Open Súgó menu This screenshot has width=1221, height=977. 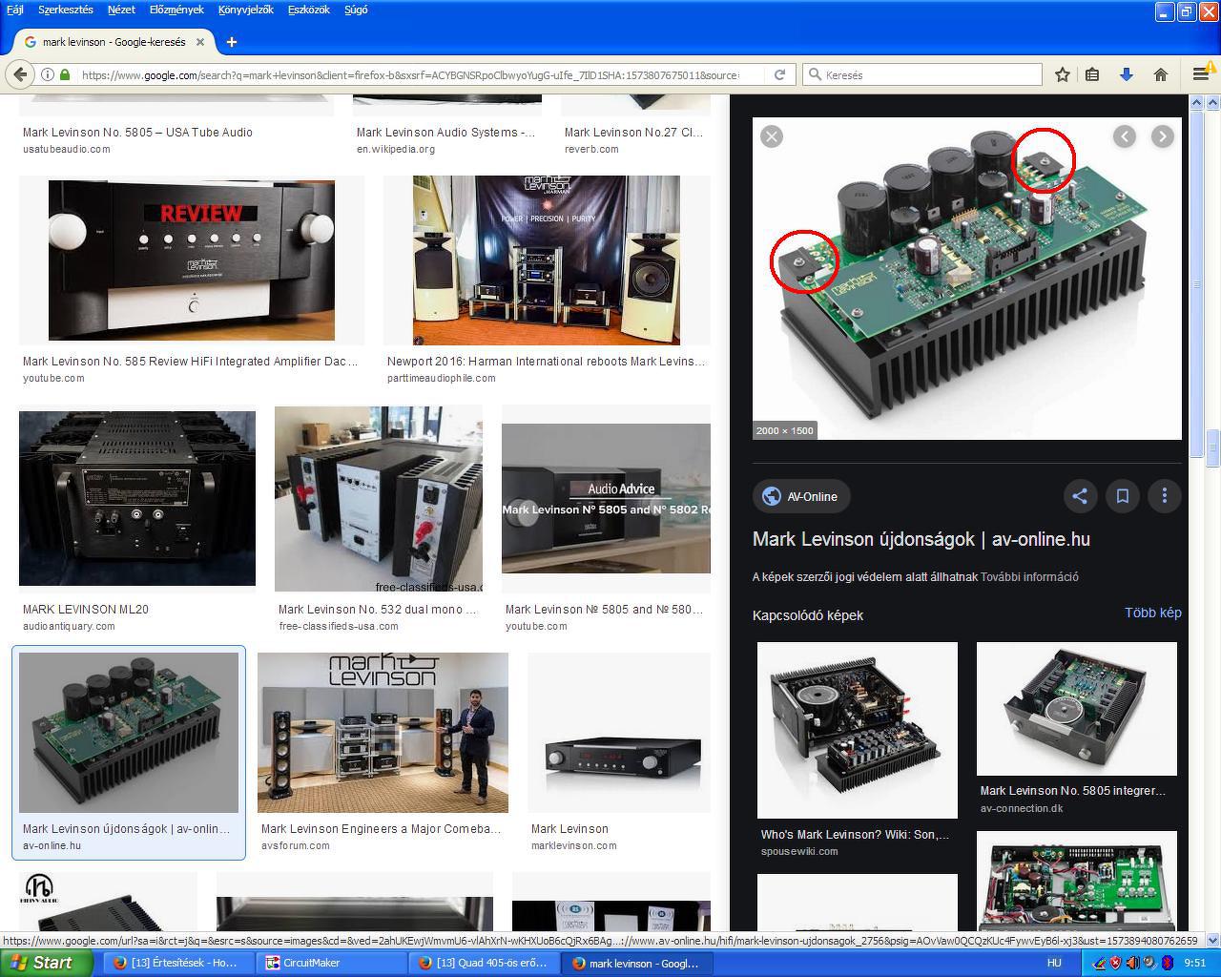click(356, 10)
